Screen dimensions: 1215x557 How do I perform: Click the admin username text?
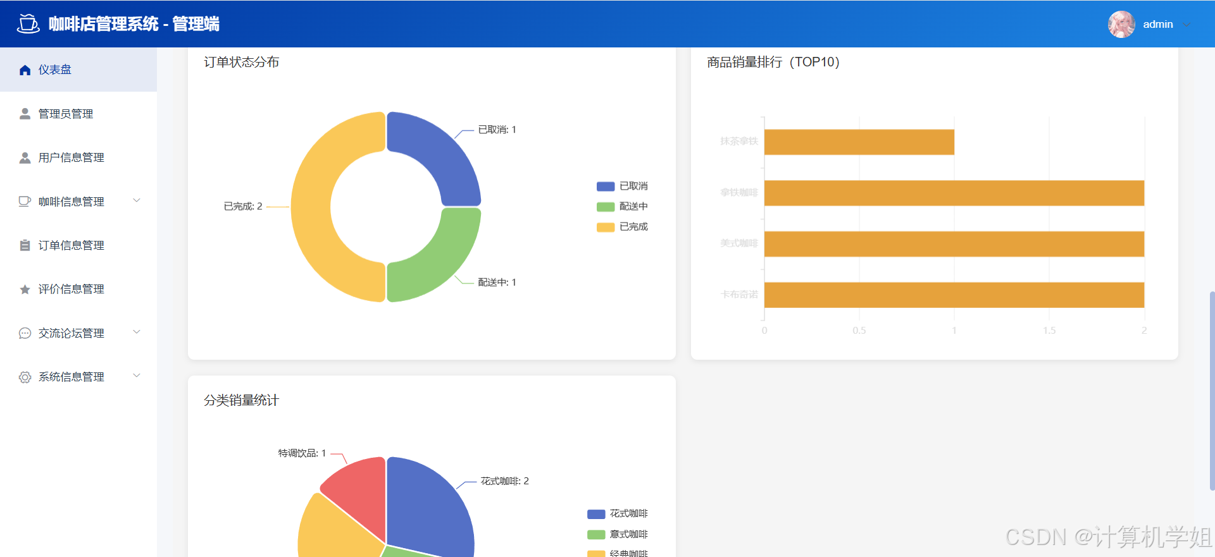[1157, 24]
